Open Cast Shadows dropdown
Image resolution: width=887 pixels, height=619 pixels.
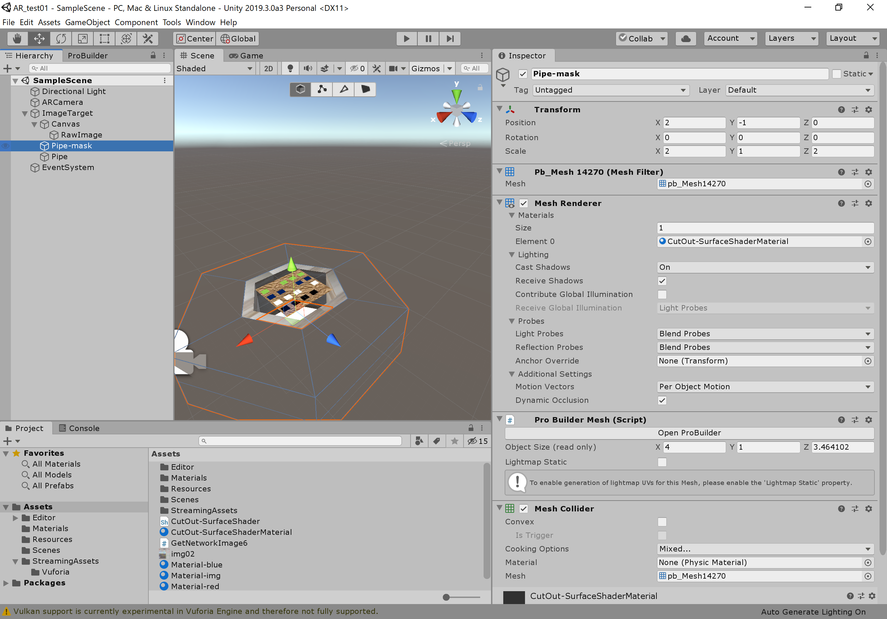(765, 267)
